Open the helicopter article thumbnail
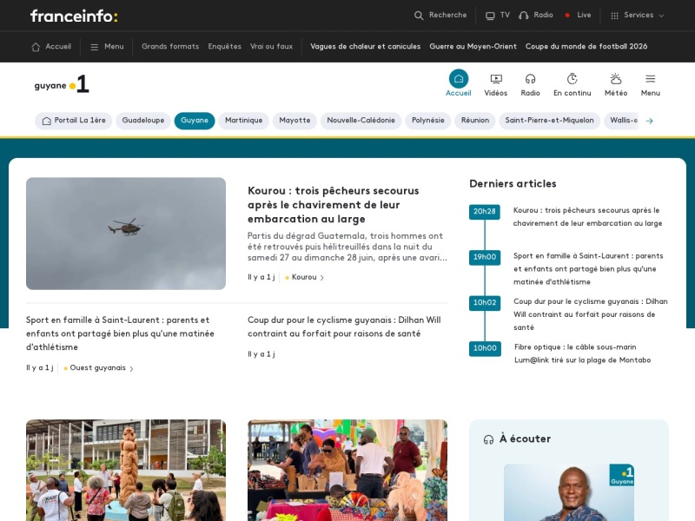This screenshot has height=521, width=695. pyautogui.click(x=126, y=234)
